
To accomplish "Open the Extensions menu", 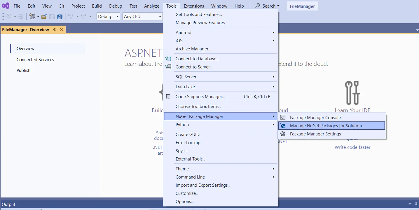I will point(194,6).
